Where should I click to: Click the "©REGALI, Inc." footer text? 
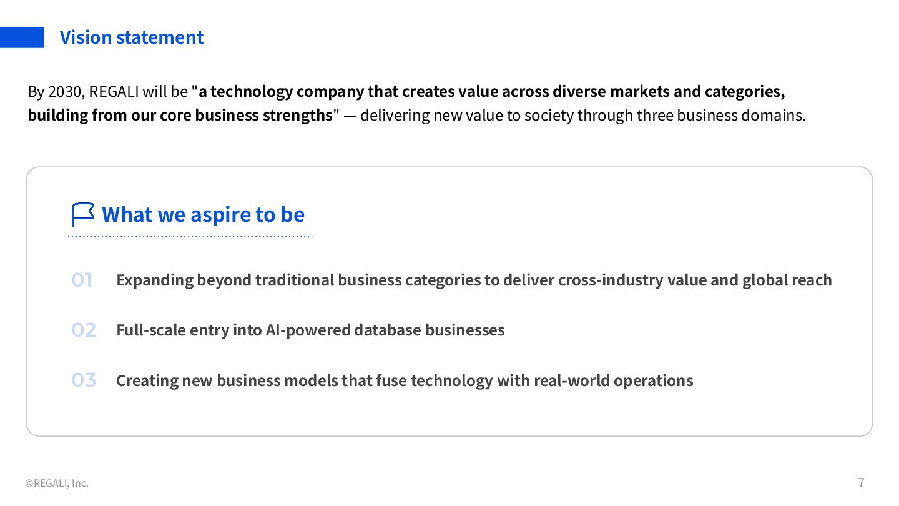coord(57,483)
